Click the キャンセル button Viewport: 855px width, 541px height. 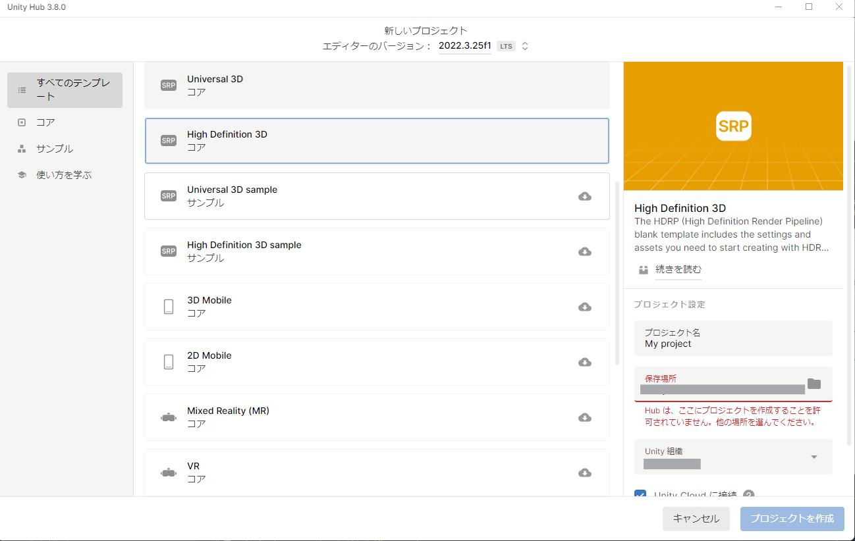coord(696,519)
